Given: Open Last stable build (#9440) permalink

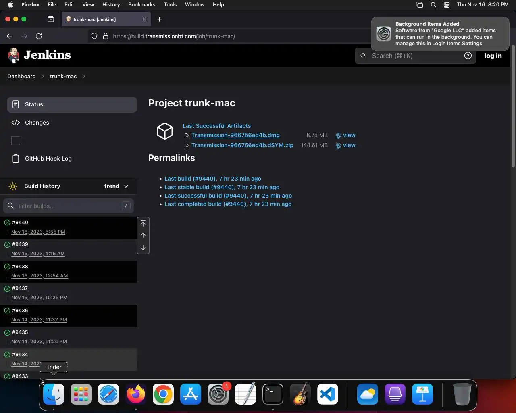Looking at the screenshot, I should [x=222, y=187].
